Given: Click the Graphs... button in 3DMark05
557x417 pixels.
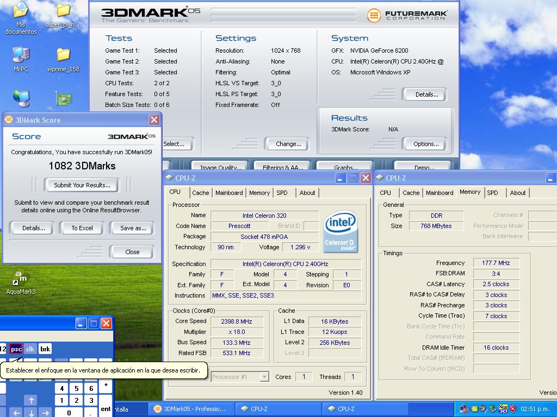Looking at the screenshot, I should tap(345, 166).
